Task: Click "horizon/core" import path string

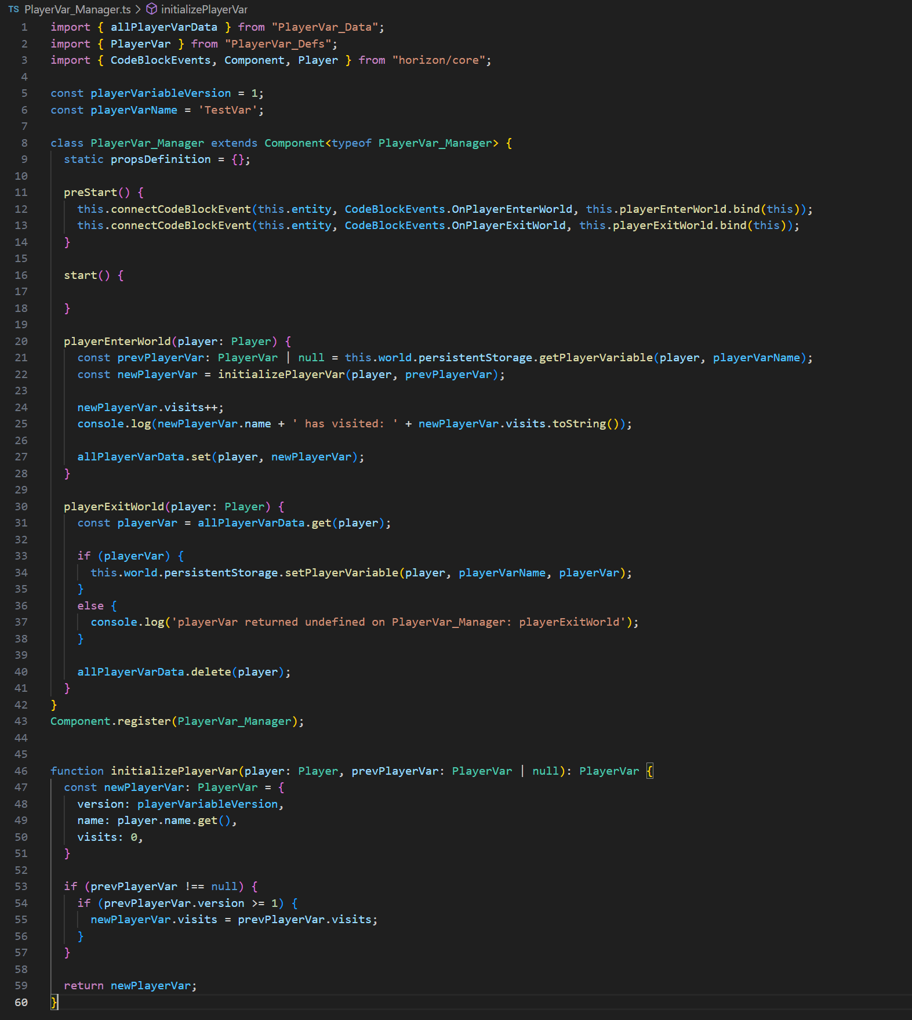Action: 438,60
